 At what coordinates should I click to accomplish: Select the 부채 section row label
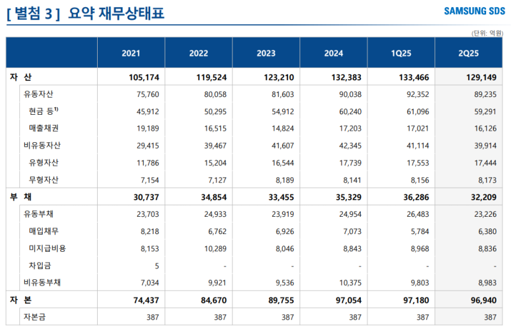tap(21, 197)
